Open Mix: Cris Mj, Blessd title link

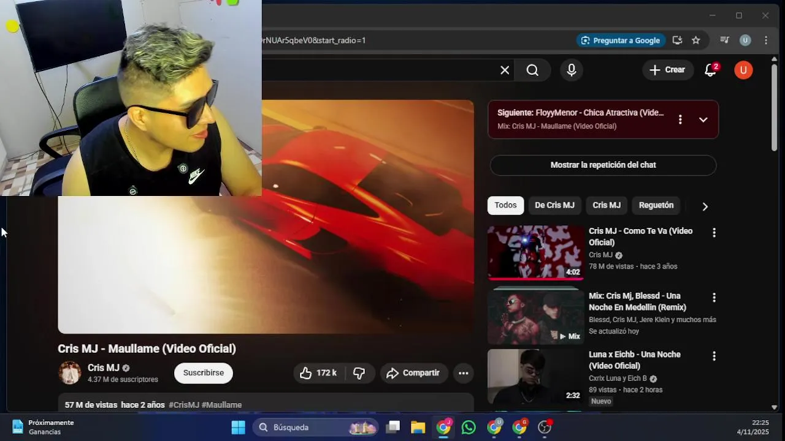coord(637,301)
